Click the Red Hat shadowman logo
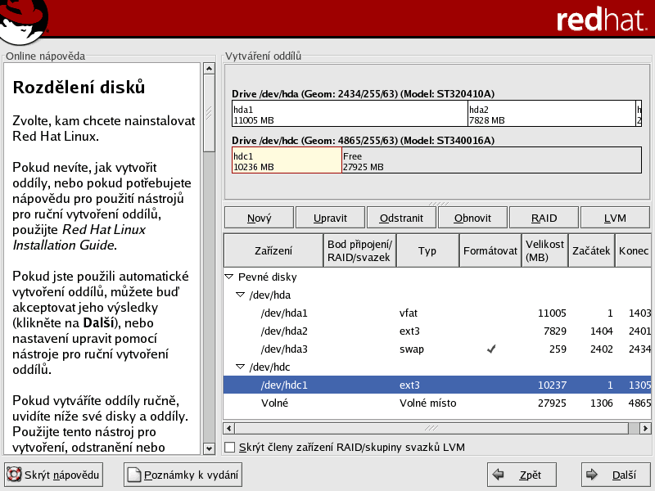655x491 pixels. tap(23, 21)
